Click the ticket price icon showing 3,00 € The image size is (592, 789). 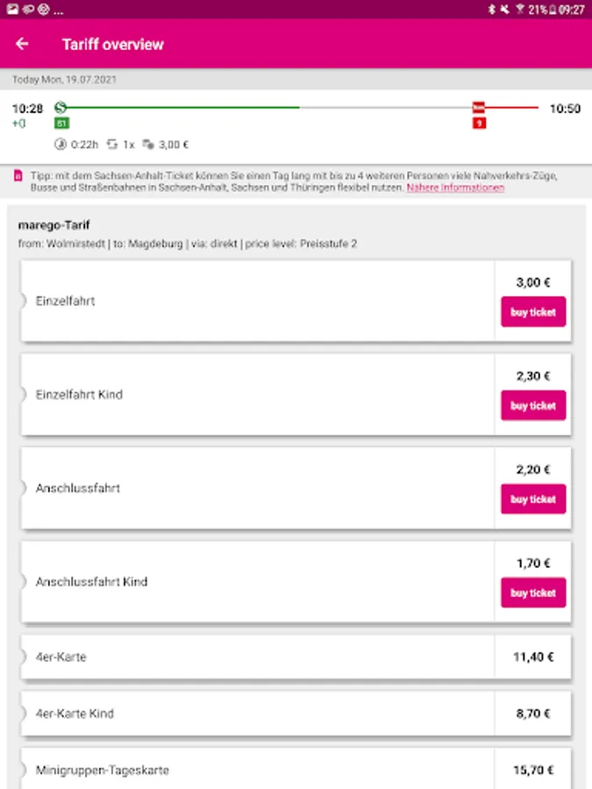point(148,145)
